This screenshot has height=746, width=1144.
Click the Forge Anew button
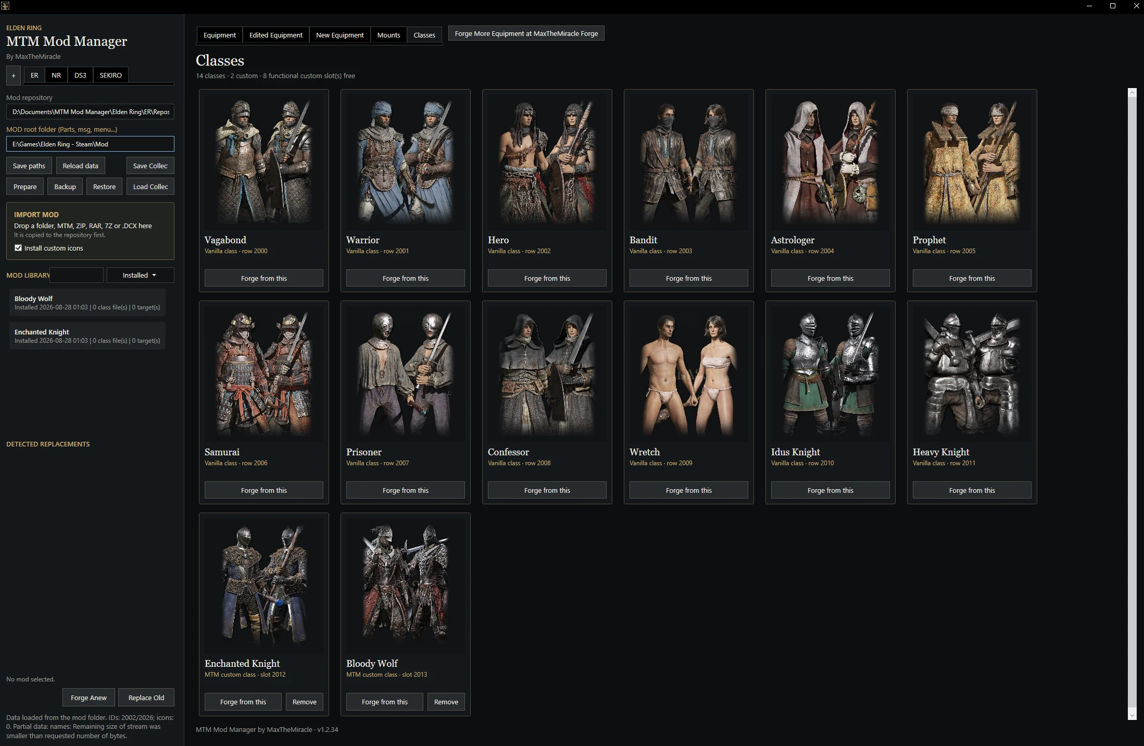pos(89,698)
